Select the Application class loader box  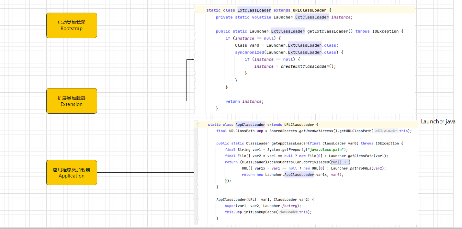72,173
